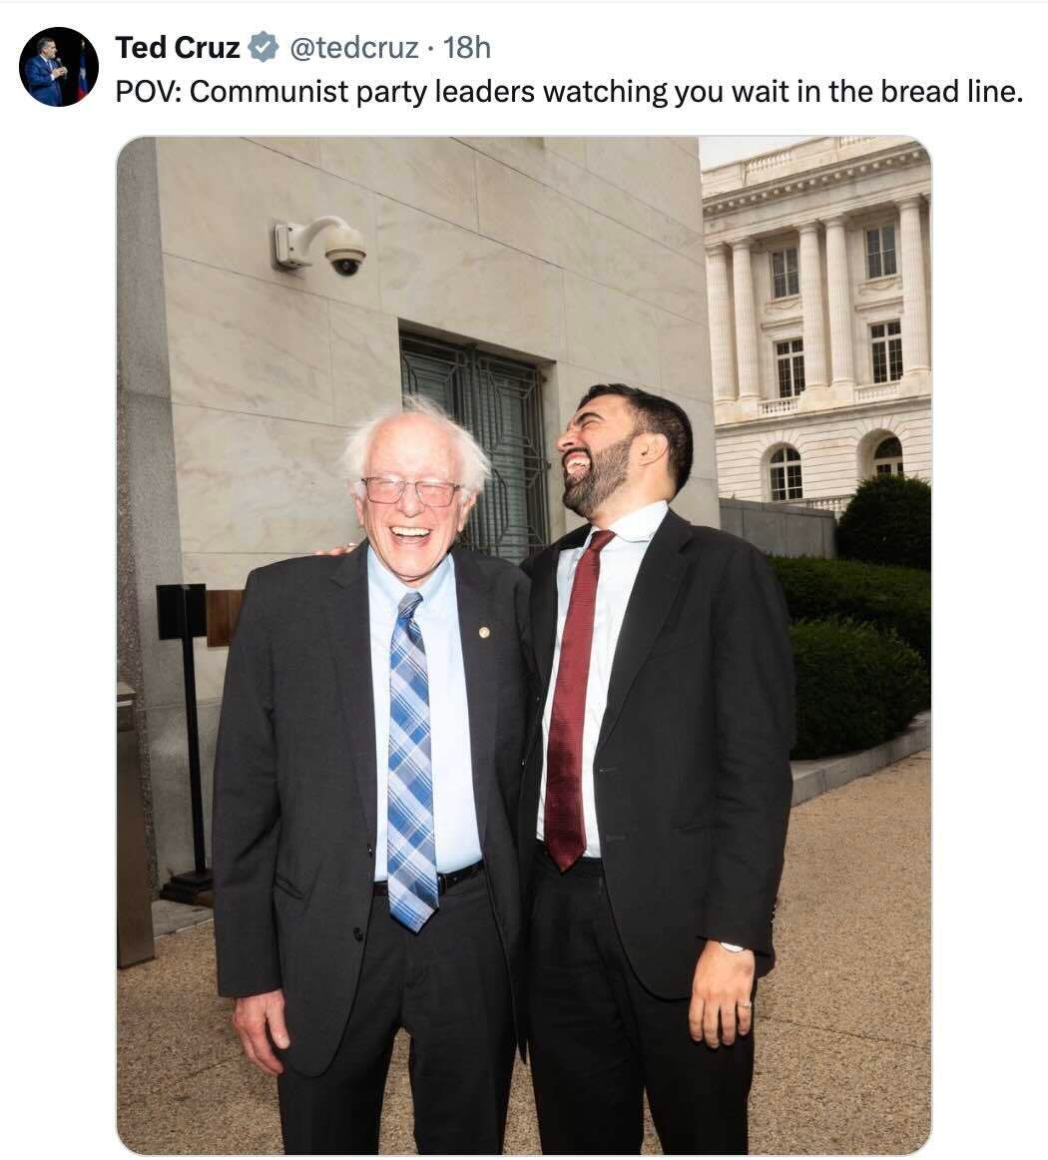Click the gold lapel pin on the jacket

[484, 632]
